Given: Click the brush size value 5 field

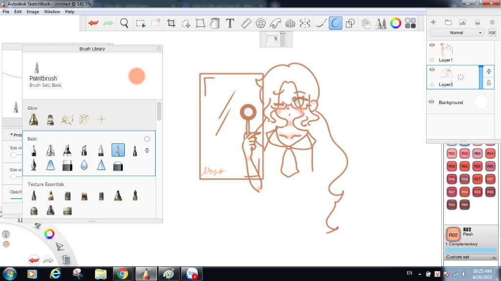Looking at the screenshot, I should (273, 39).
